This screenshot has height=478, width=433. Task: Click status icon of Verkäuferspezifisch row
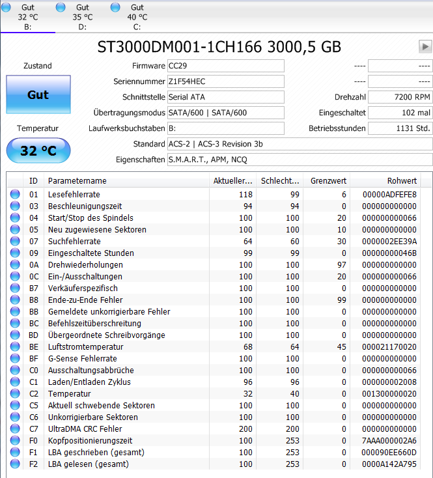click(15, 288)
